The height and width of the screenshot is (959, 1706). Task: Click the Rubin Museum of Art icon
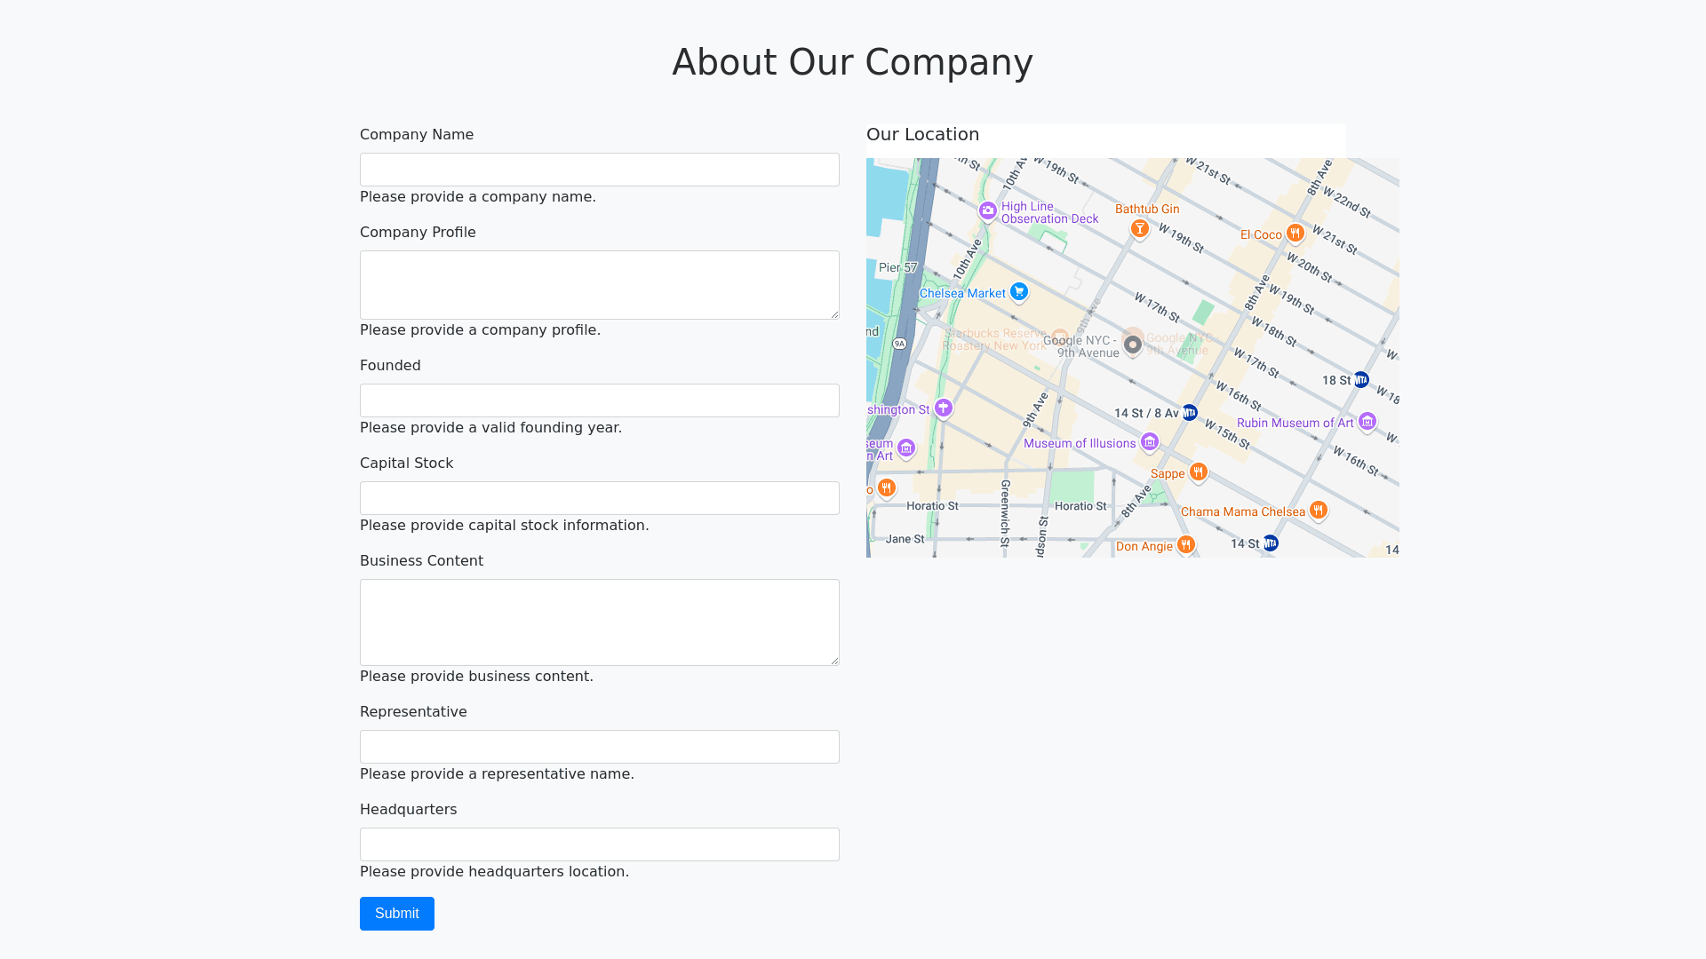point(1367,422)
